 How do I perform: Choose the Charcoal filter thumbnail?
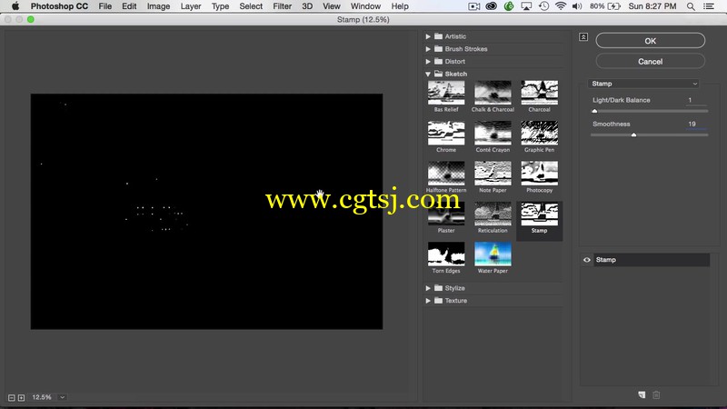pyautogui.click(x=539, y=93)
